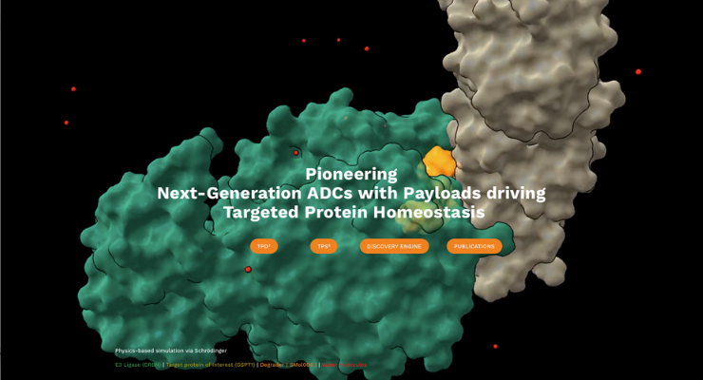Click the Next-Generation ADCs headline line
Viewport: 703px width, 380px height.
click(351, 193)
